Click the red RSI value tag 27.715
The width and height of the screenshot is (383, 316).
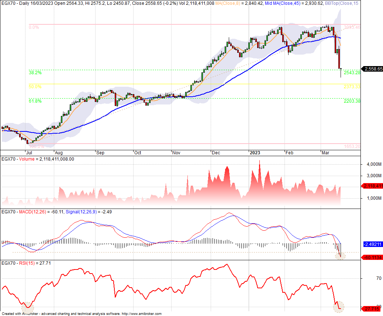tap(372, 308)
